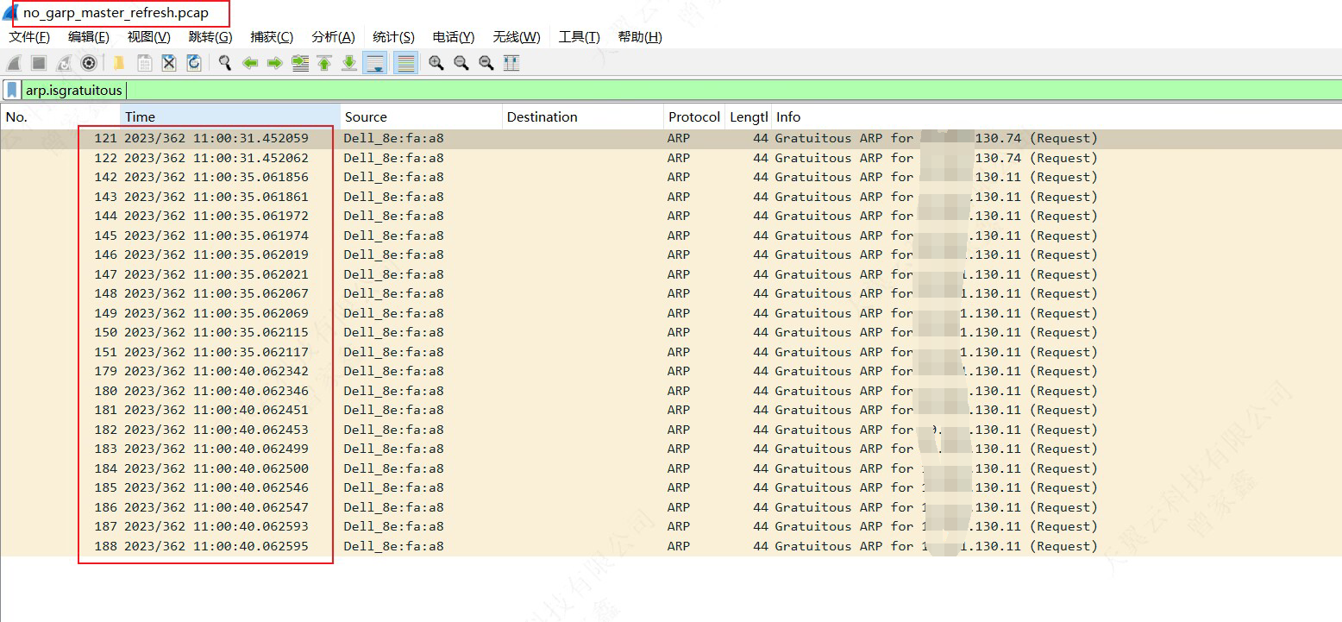
Task: Reset text to normal size
Action: (486, 63)
